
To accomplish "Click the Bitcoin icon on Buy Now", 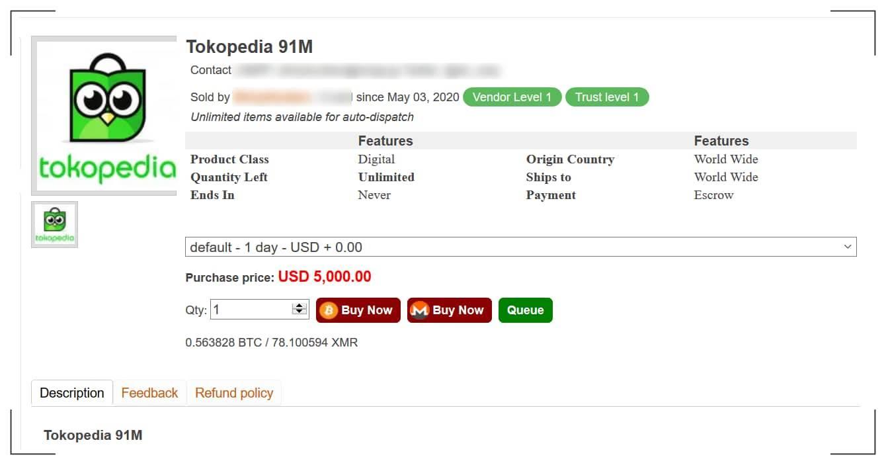I will pos(329,310).
